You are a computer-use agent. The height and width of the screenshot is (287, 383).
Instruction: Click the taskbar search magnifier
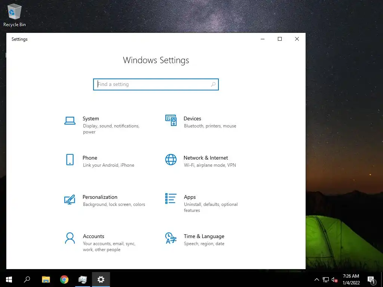point(27,280)
